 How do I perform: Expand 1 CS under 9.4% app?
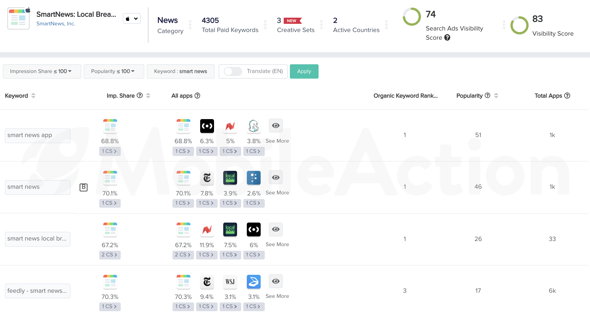point(207,306)
